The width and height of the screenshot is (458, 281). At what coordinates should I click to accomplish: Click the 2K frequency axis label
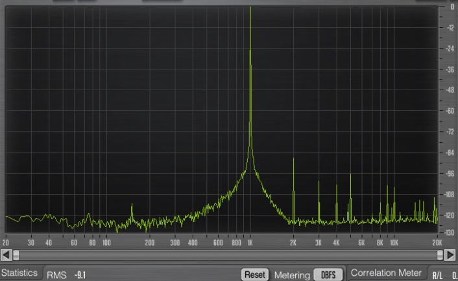pyautogui.click(x=293, y=243)
